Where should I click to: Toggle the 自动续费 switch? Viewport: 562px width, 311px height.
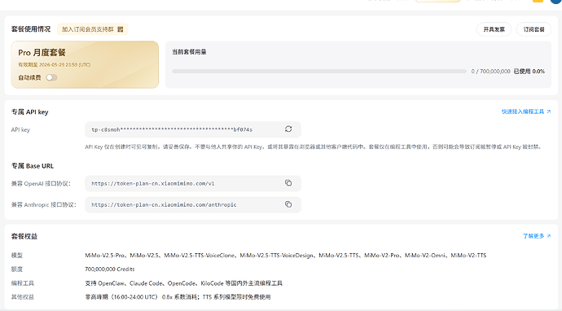tap(51, 77)
